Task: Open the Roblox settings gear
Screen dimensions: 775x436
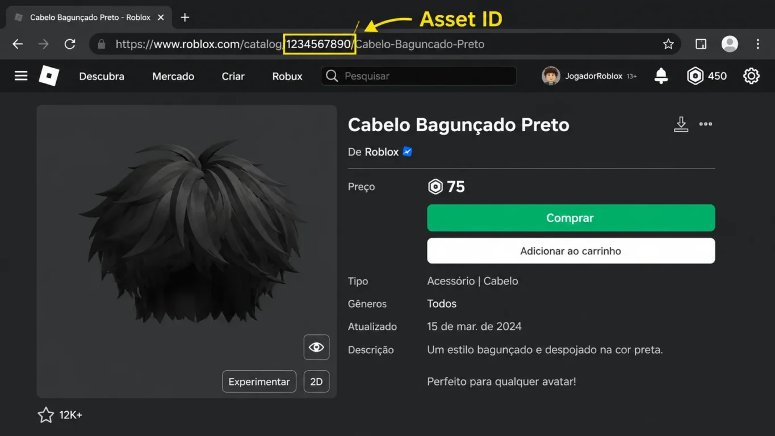Action: (751, 76)
